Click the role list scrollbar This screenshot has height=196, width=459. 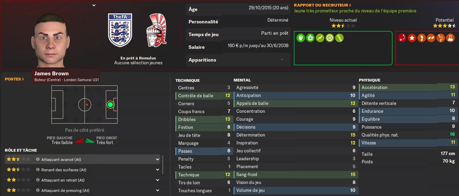point(163,165)
